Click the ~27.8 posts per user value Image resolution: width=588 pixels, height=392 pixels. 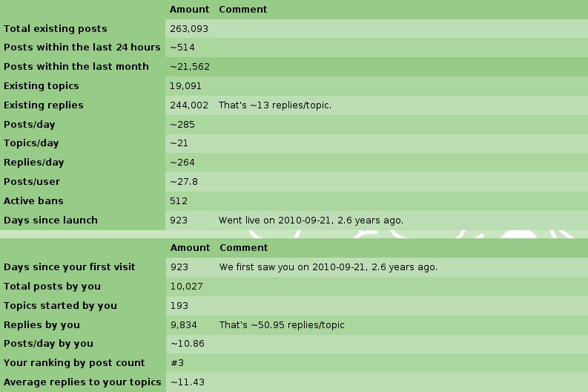[184, 182]
